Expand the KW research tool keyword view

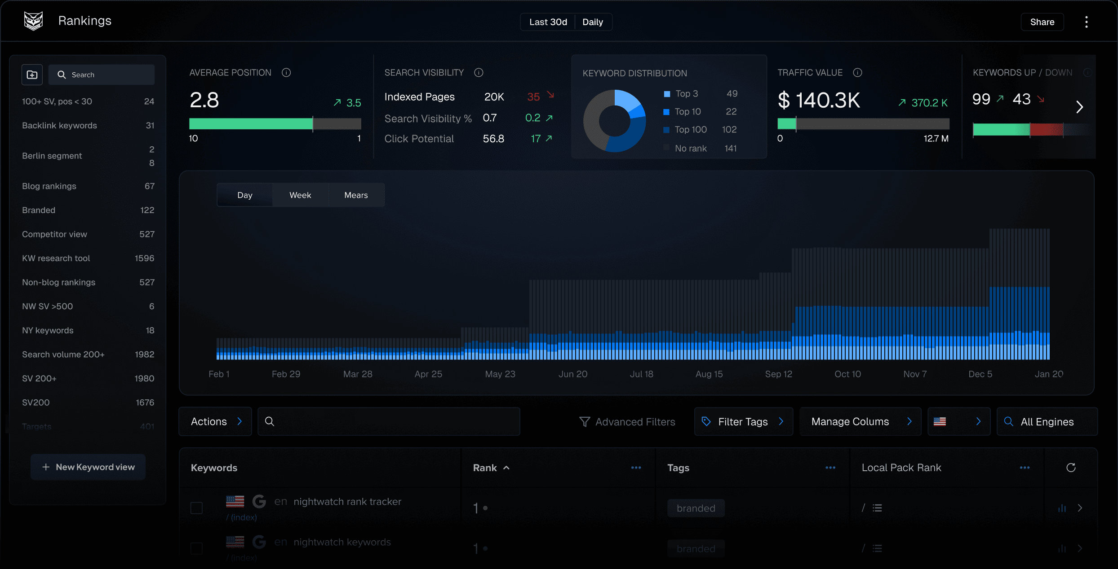[x=56, y=258]
